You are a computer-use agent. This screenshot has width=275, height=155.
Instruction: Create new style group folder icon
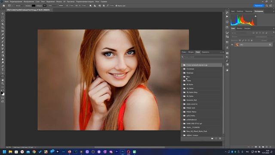click(x=212, y=139)
